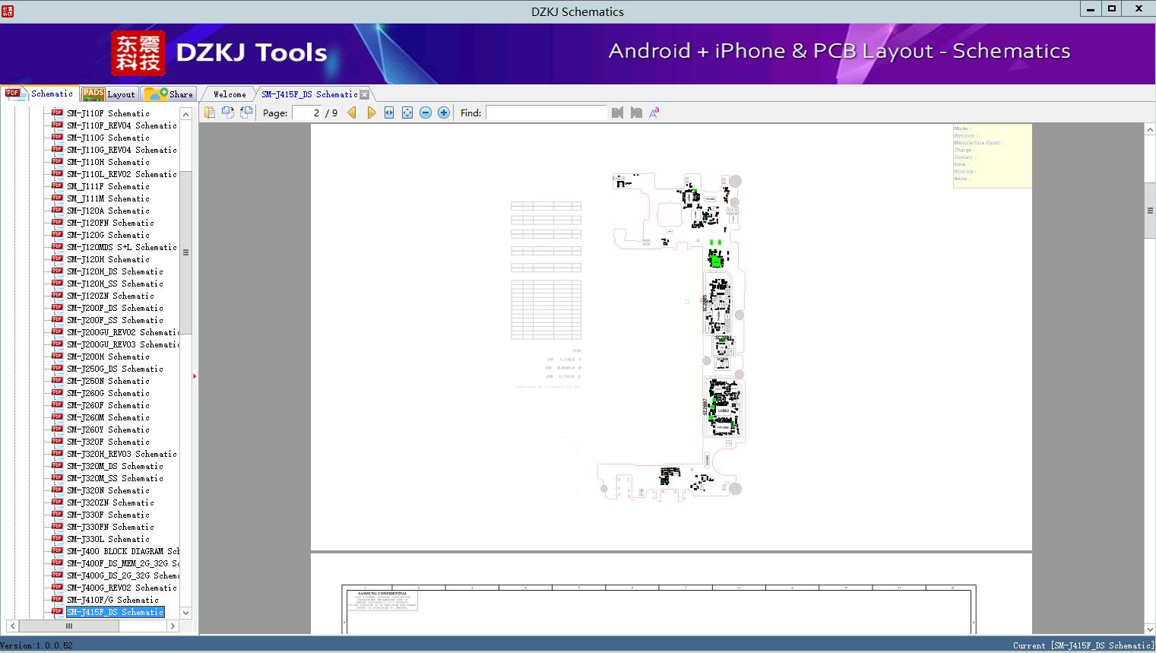Select SM-J400 BLOCK DIAGRAM entry
The width and height of the screenshot is (1156, 653).
(123, 551)
